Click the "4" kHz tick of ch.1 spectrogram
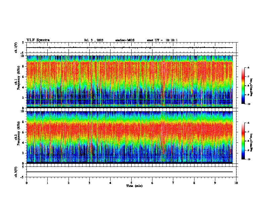The height and width of the screenshot is (205, 266). point(24,87)
